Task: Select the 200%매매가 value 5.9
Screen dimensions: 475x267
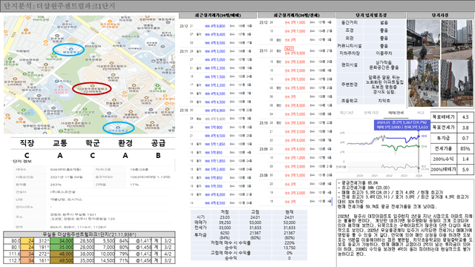Action: [465, 170]
